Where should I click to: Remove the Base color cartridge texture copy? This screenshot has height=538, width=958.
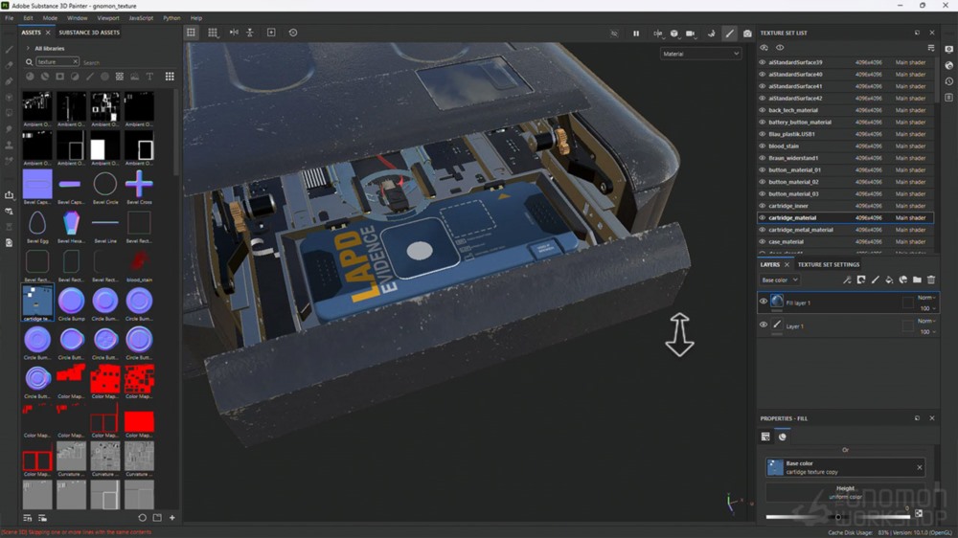pos(920,467)
